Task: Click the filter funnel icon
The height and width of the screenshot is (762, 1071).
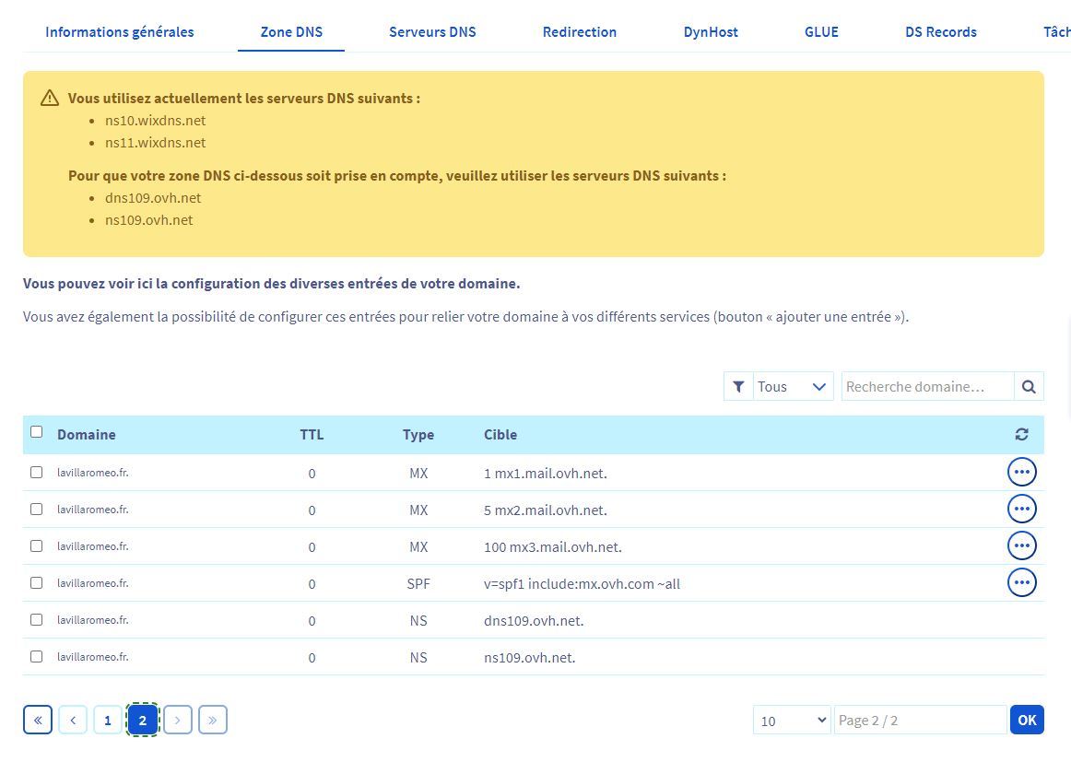Action: (738, 387)
